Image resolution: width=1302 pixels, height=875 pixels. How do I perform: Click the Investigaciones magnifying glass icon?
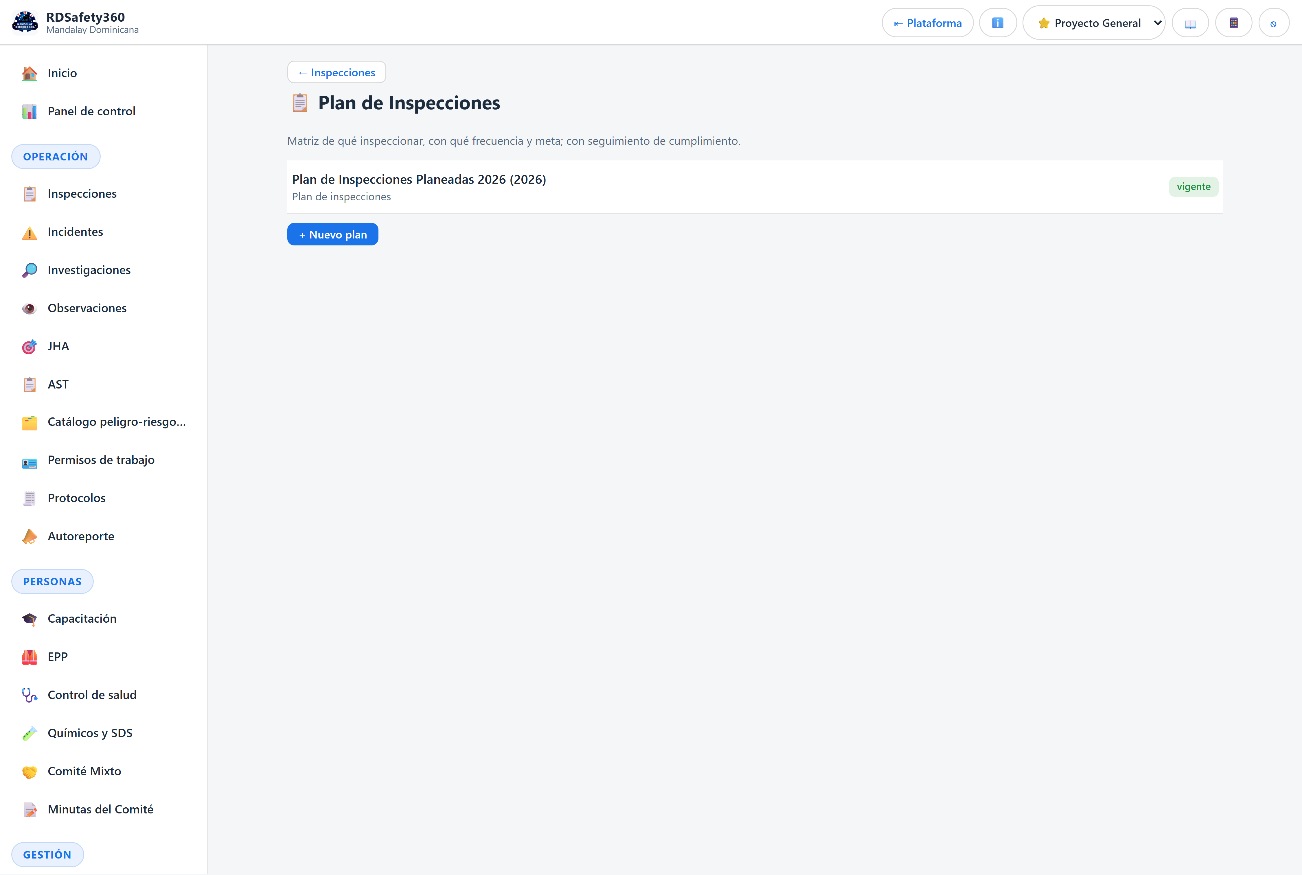30,270
